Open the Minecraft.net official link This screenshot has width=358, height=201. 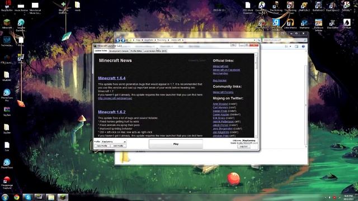[220, 66]
